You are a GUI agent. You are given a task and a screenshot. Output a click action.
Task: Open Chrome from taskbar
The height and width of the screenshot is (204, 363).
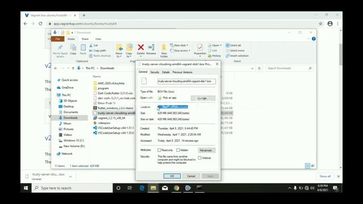tap(176, 188)
